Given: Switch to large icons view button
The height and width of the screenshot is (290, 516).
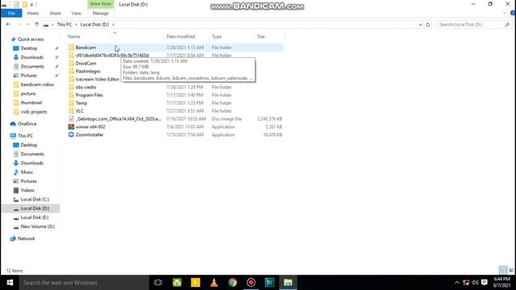Looking at the screenshot, I should (x=511, y=271).
